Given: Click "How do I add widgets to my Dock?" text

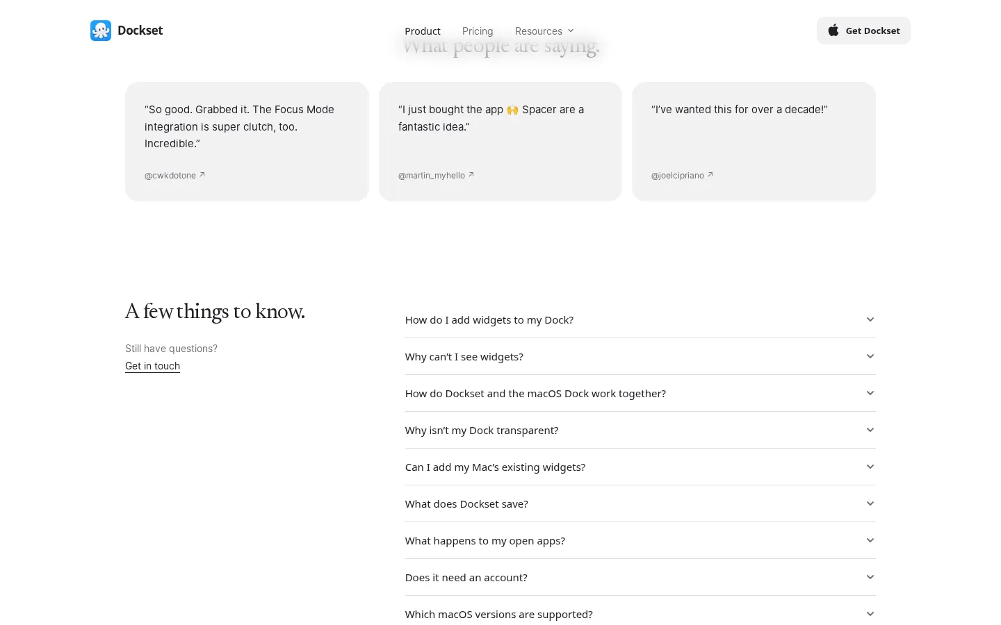Looking at the screenshot, I should coord(489,320).
